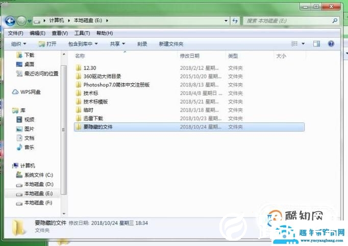Open the 组织 dropdown
This screenshot has height=246, width=348.
(x=19, y=44)
